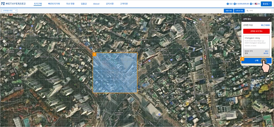Click the M token balance icon

point(251,4)
